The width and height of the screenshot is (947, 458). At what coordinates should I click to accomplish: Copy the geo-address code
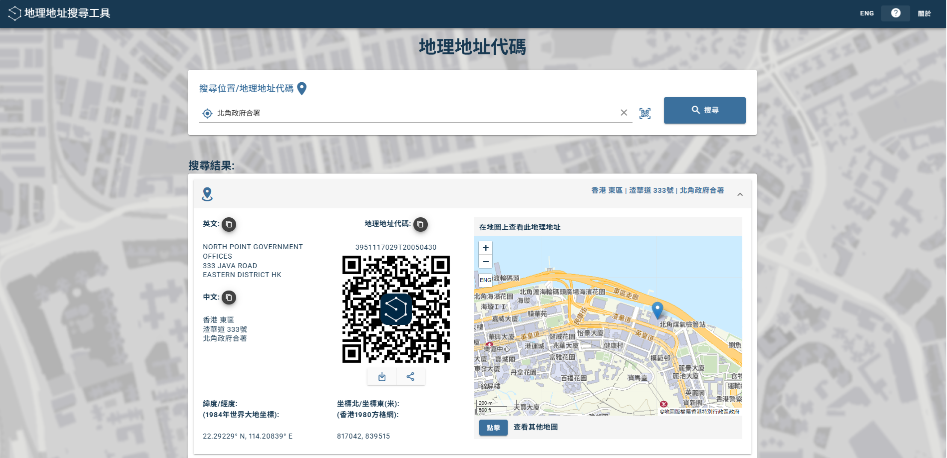420,224
